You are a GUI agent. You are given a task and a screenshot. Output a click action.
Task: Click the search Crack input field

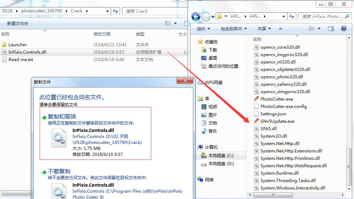[155, 11]
